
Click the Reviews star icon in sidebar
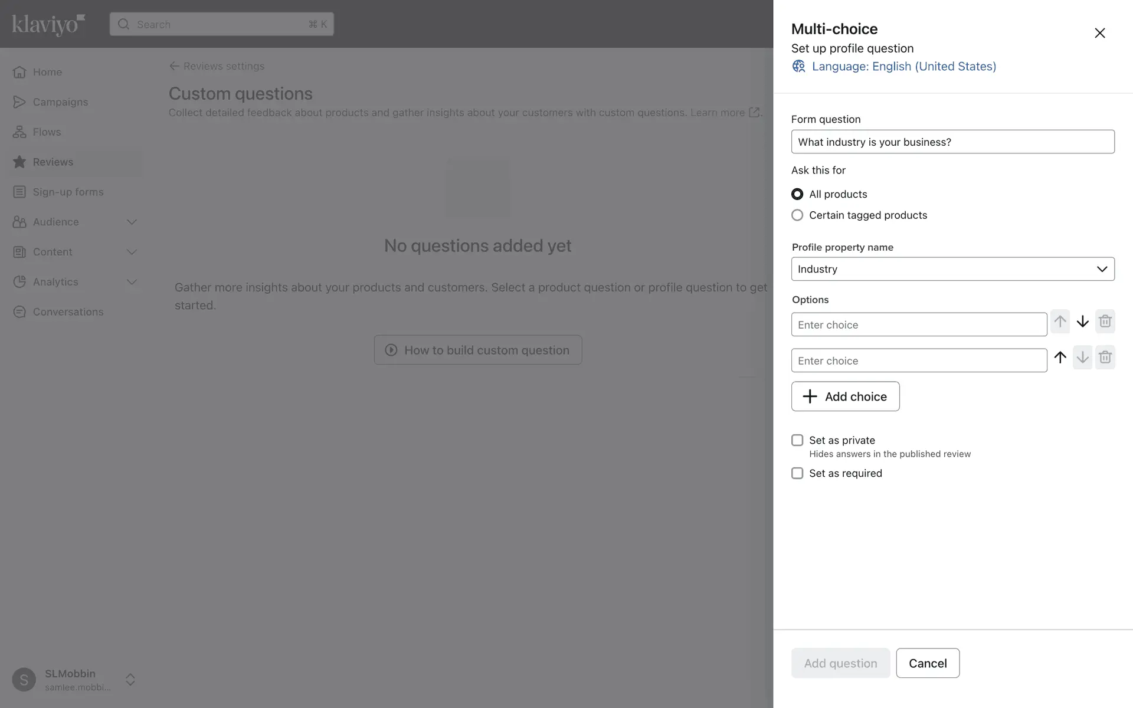point(19,162)
